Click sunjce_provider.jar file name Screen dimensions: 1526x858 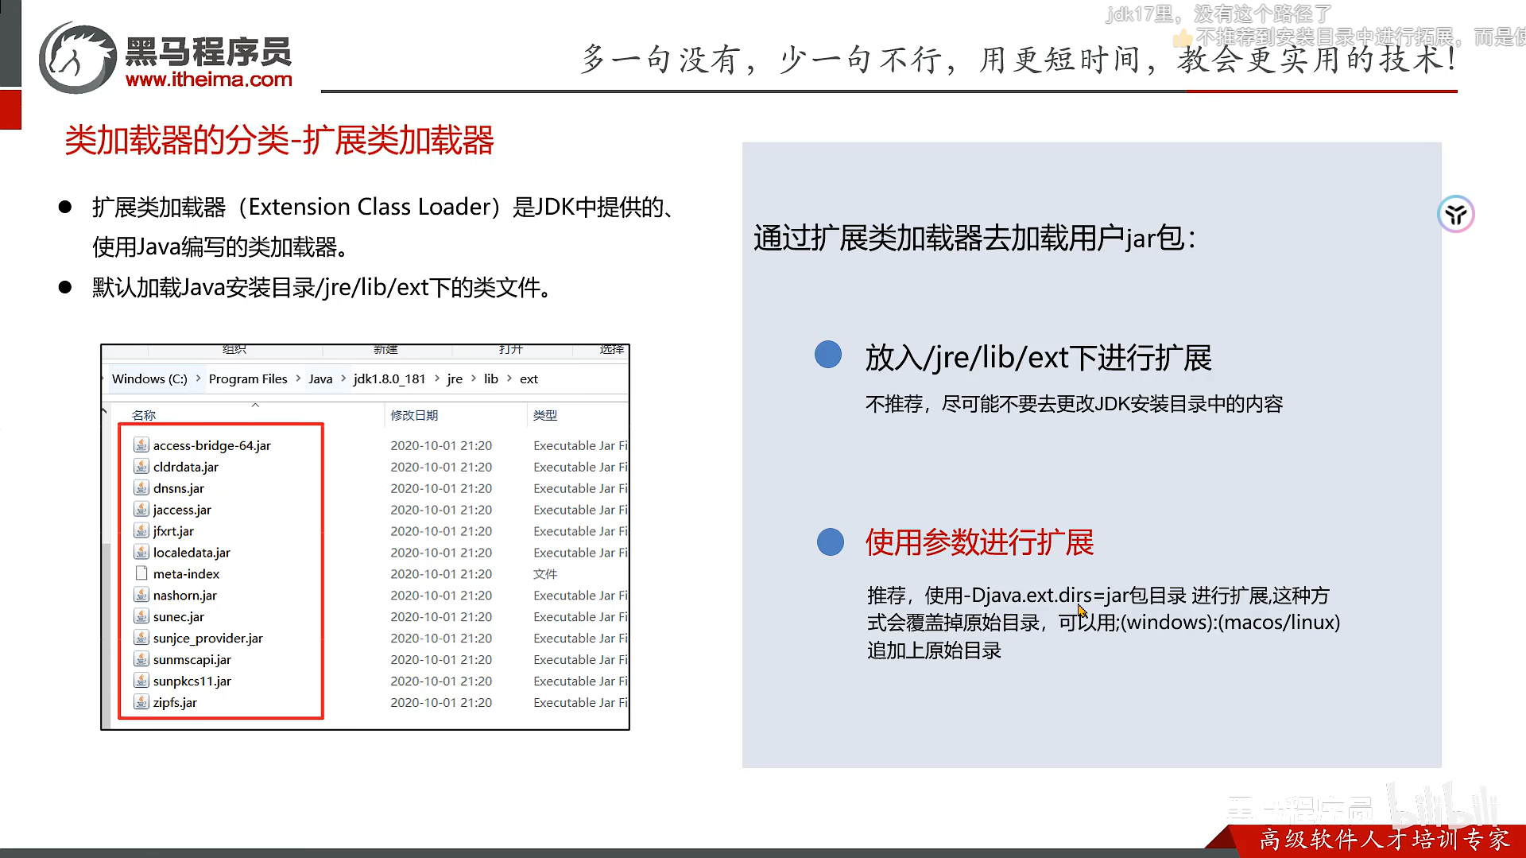(207, 639)
